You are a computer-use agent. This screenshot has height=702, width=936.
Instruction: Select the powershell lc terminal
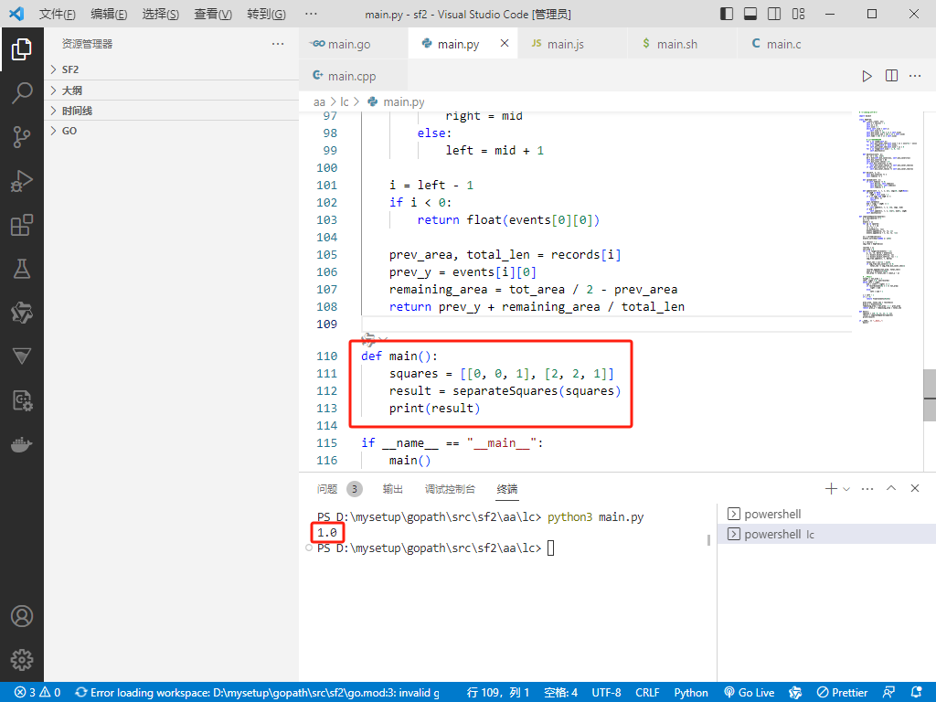[x=826, y=534]
